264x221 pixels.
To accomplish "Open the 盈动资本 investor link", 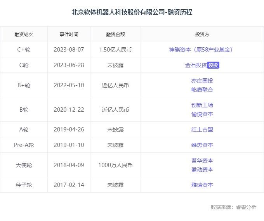I will (202, 169).
